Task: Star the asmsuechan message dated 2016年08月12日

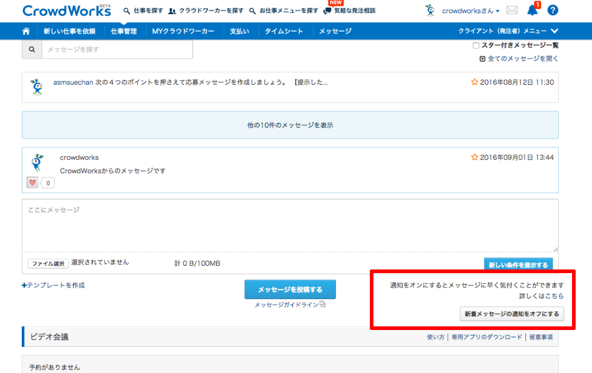Action: click(x=475, y=82)
